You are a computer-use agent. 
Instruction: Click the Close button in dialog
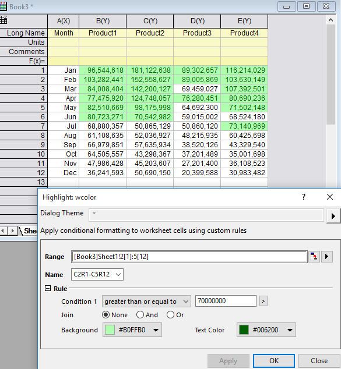pos(319,361)
